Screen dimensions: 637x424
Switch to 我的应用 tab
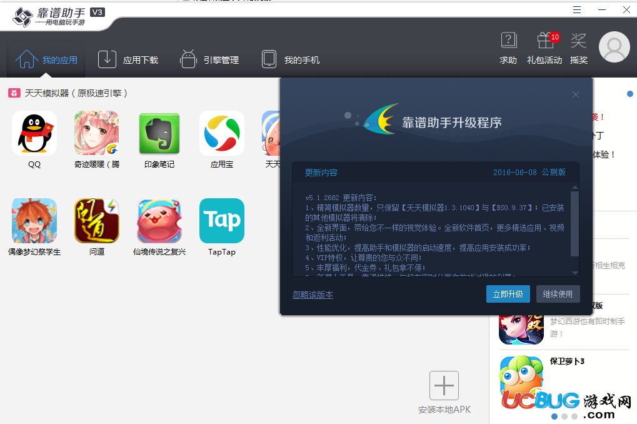46,60
